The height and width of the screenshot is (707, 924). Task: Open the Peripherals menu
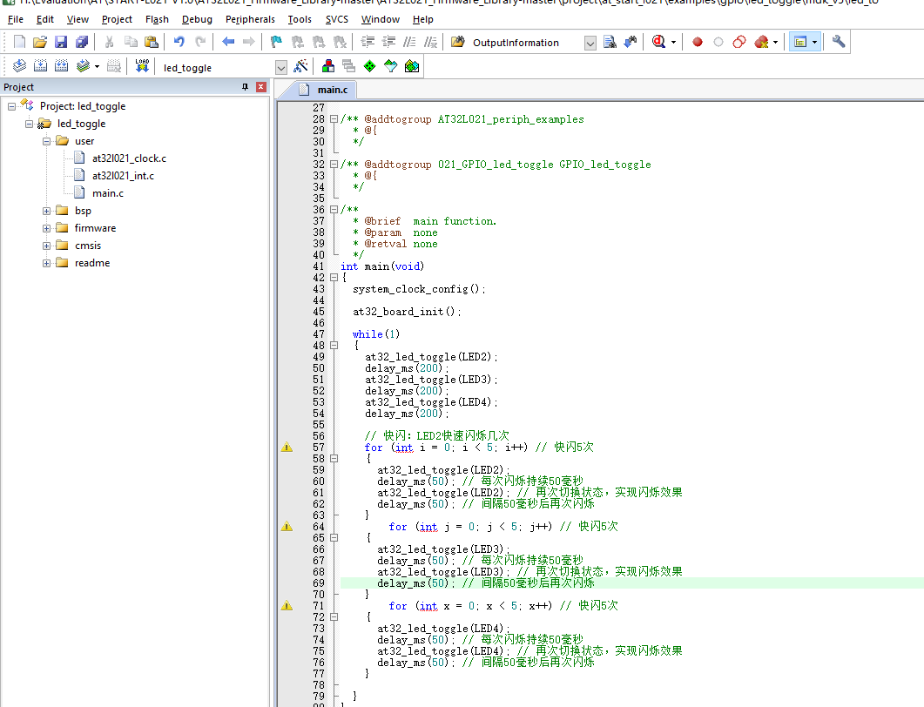[250, 19]
